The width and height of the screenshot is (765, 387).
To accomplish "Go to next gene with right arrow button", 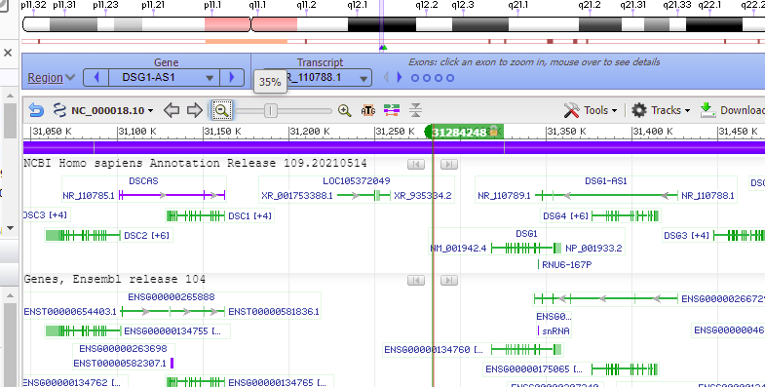I will [x=232, y=78].
